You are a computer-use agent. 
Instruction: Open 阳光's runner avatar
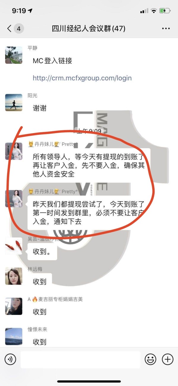coord(14,103)
